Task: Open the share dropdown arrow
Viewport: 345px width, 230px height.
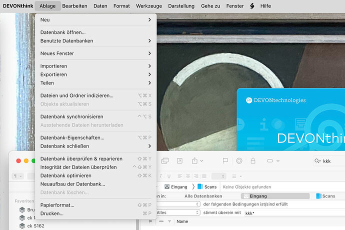Action: tap(201, 161)
